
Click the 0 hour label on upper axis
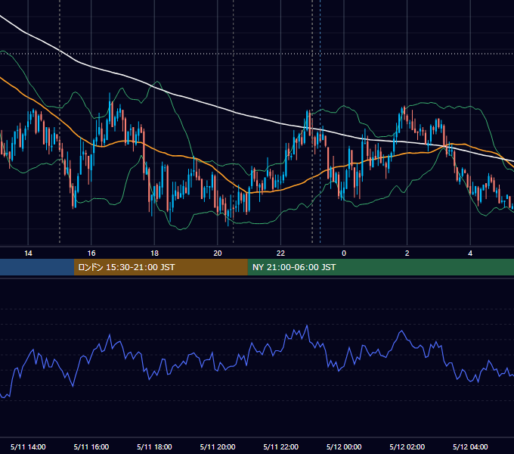[344, 253]
